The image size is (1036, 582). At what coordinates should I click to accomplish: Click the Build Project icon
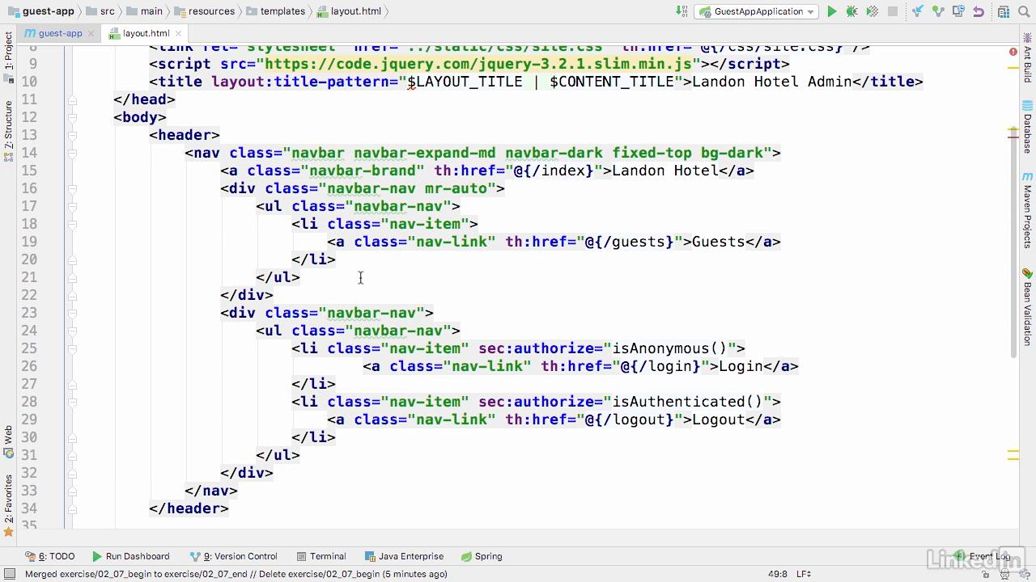pyautogui.click(x=681, y=11)
